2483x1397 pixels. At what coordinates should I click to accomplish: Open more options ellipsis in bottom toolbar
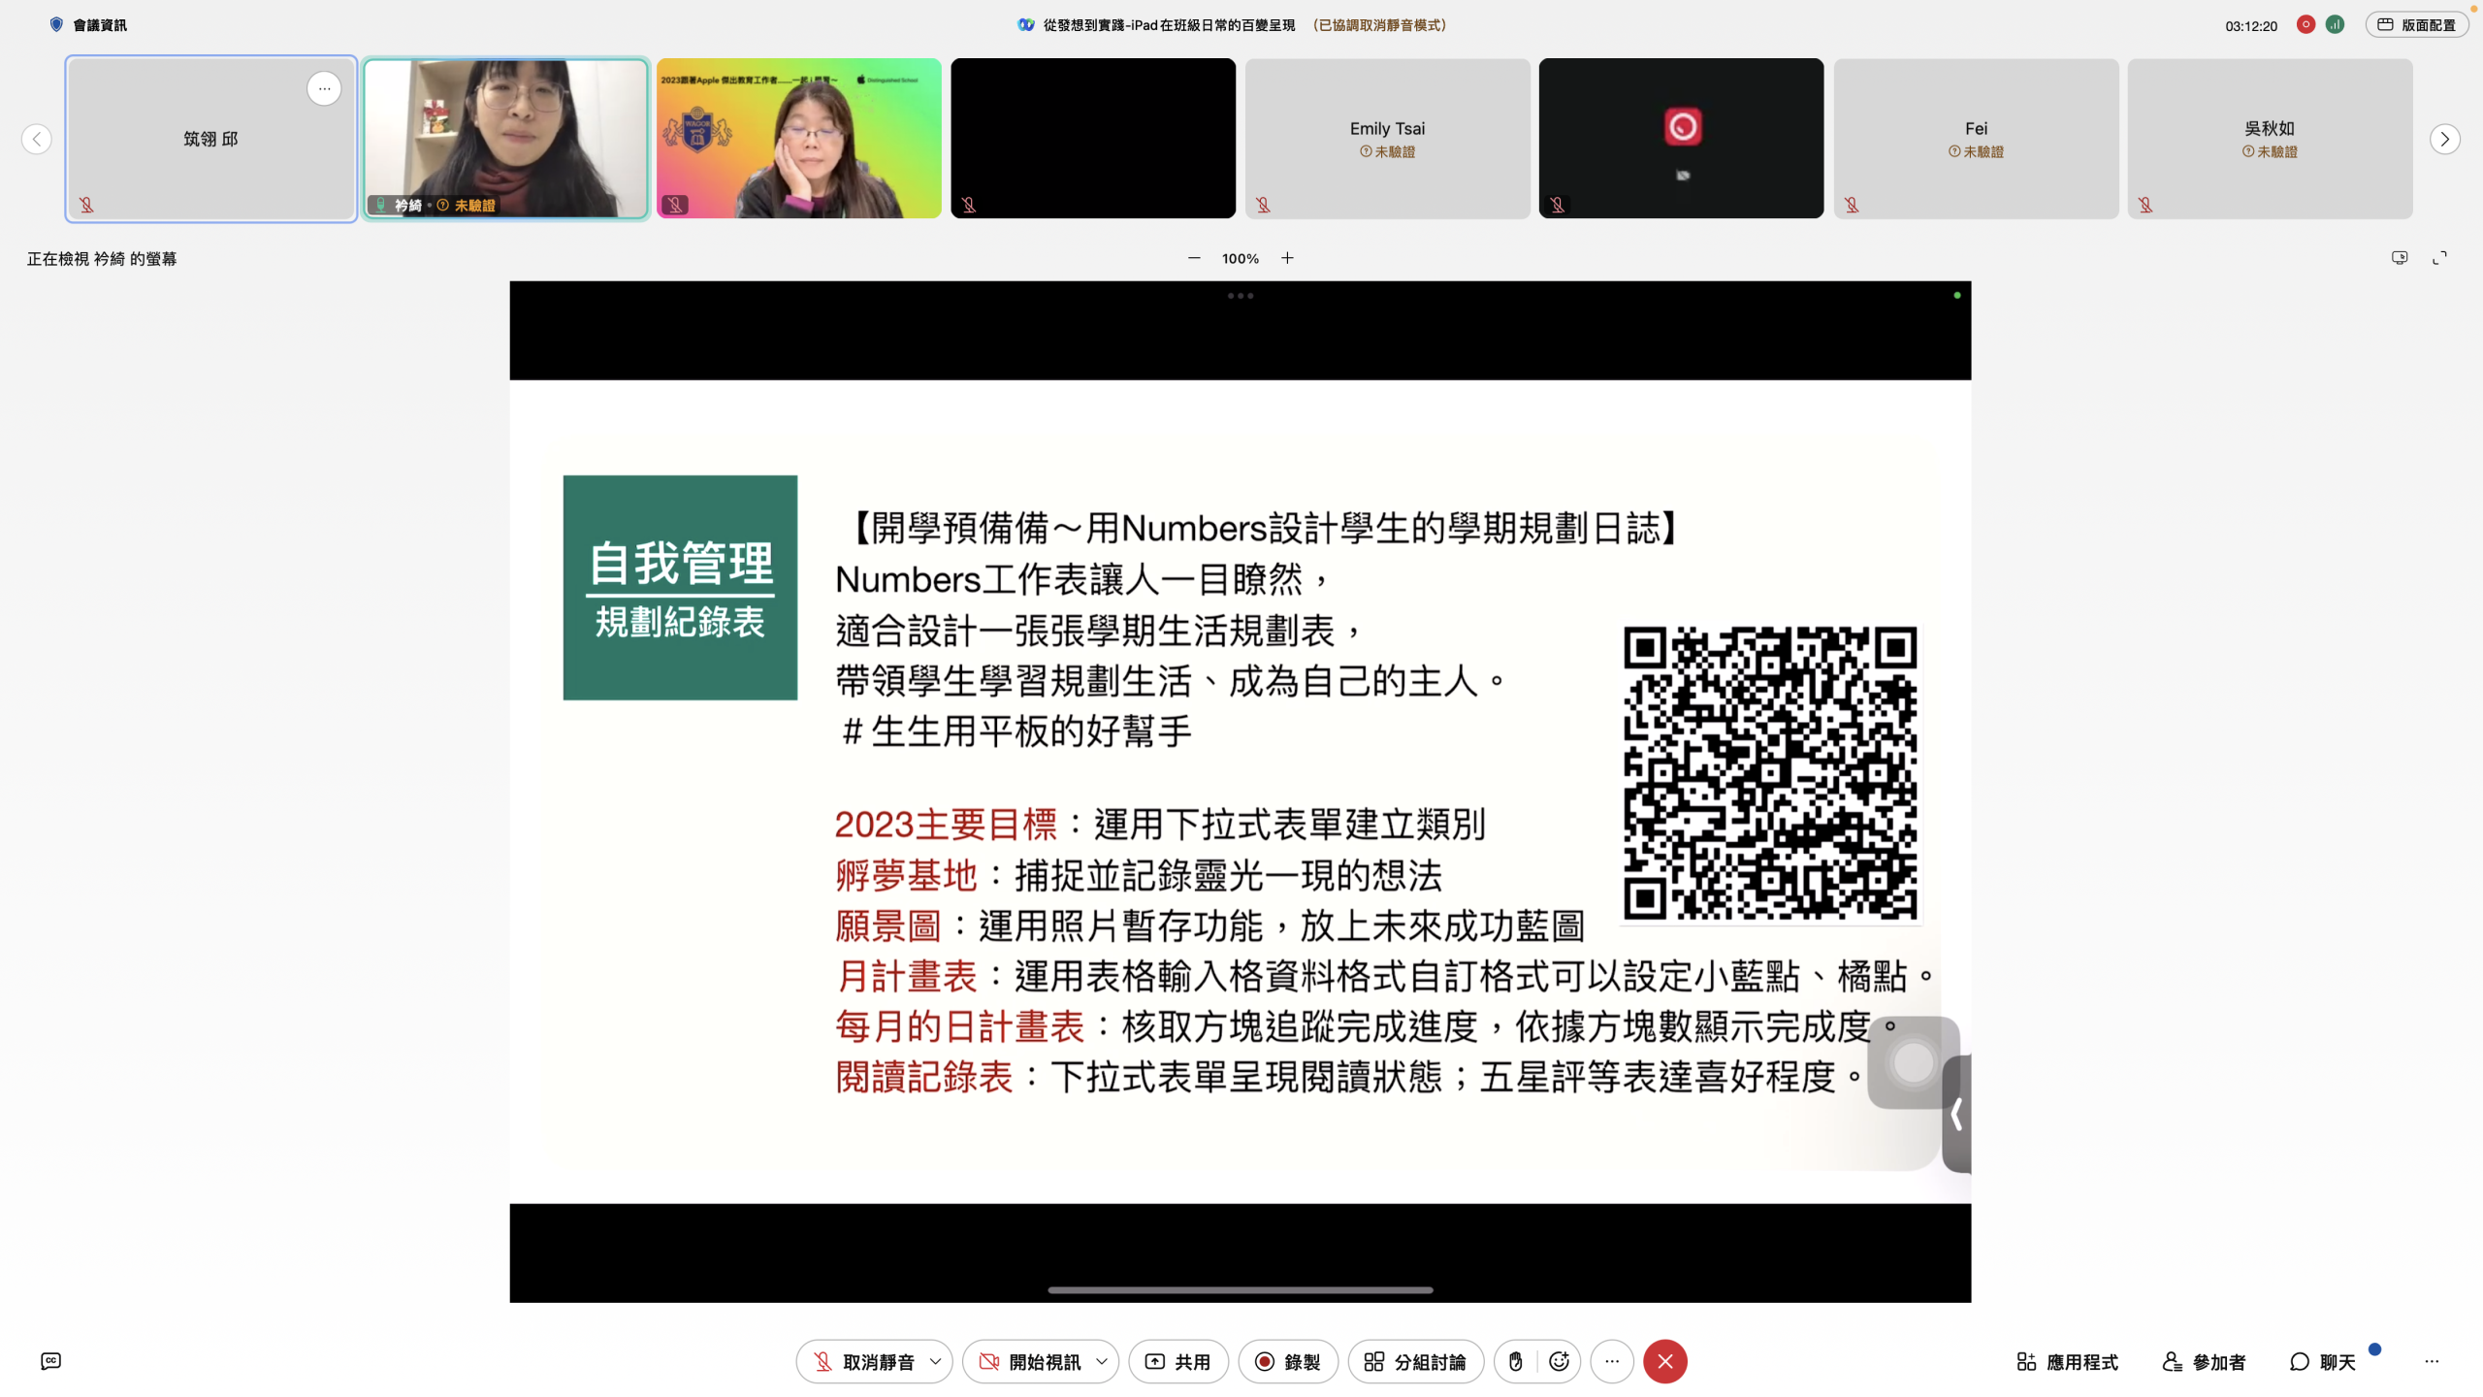pyautogui.click(x=1611, y=1361)
